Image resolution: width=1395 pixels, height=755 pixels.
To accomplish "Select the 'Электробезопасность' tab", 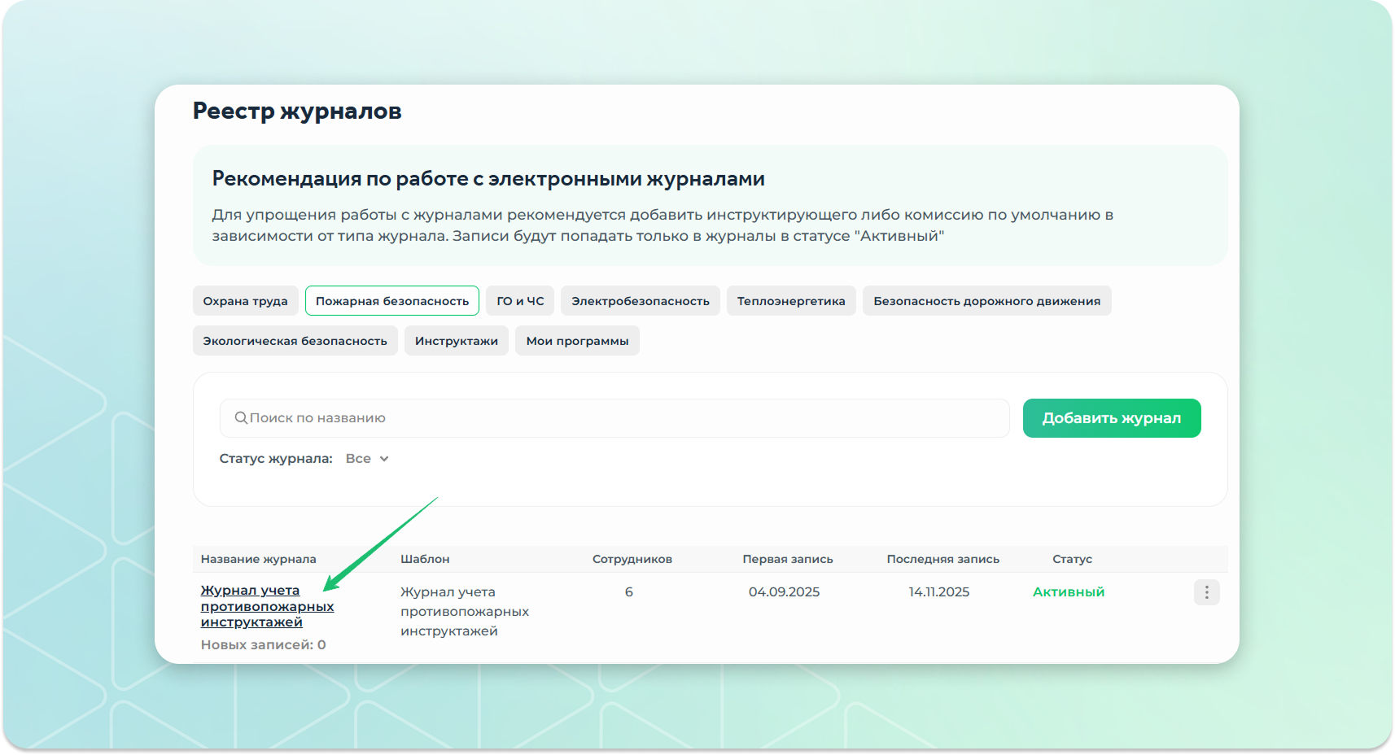I will (x=640, y=301).
